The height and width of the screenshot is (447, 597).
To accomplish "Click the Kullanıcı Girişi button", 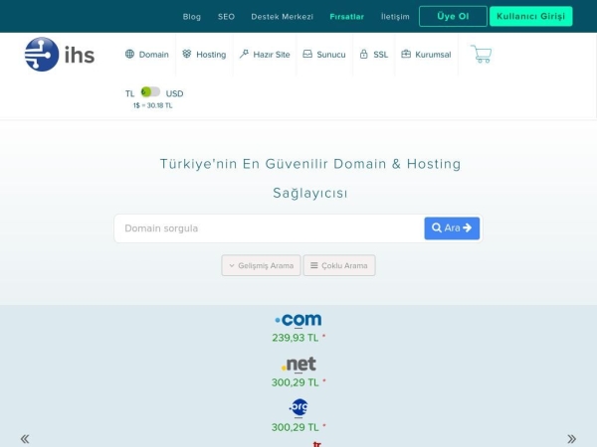I will tap(530, 16).
